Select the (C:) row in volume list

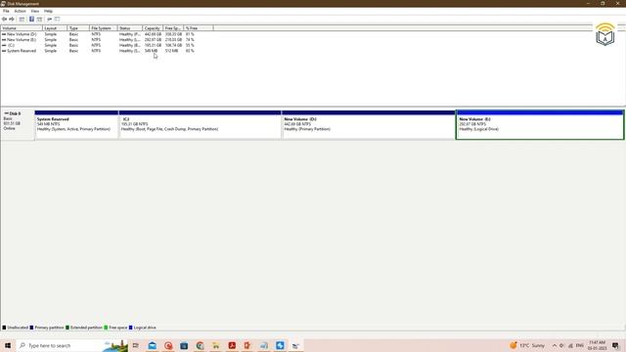pyautogui.click(x=98, y=46)
